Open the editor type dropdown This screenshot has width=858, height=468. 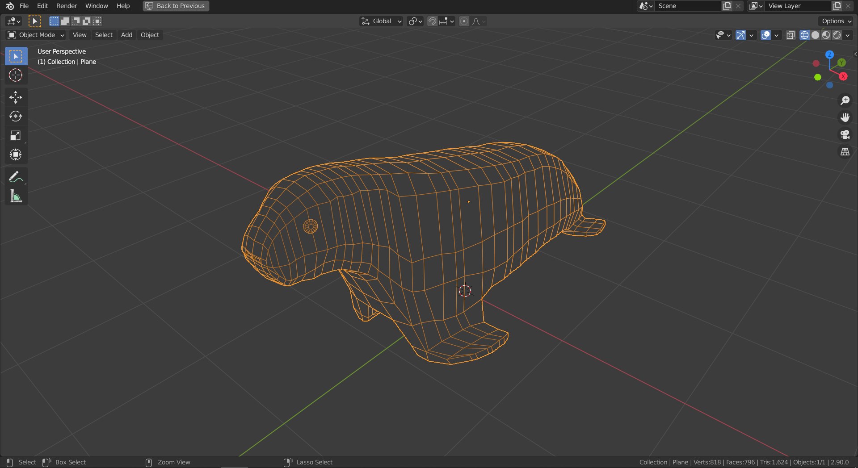[x=14, y=21]
